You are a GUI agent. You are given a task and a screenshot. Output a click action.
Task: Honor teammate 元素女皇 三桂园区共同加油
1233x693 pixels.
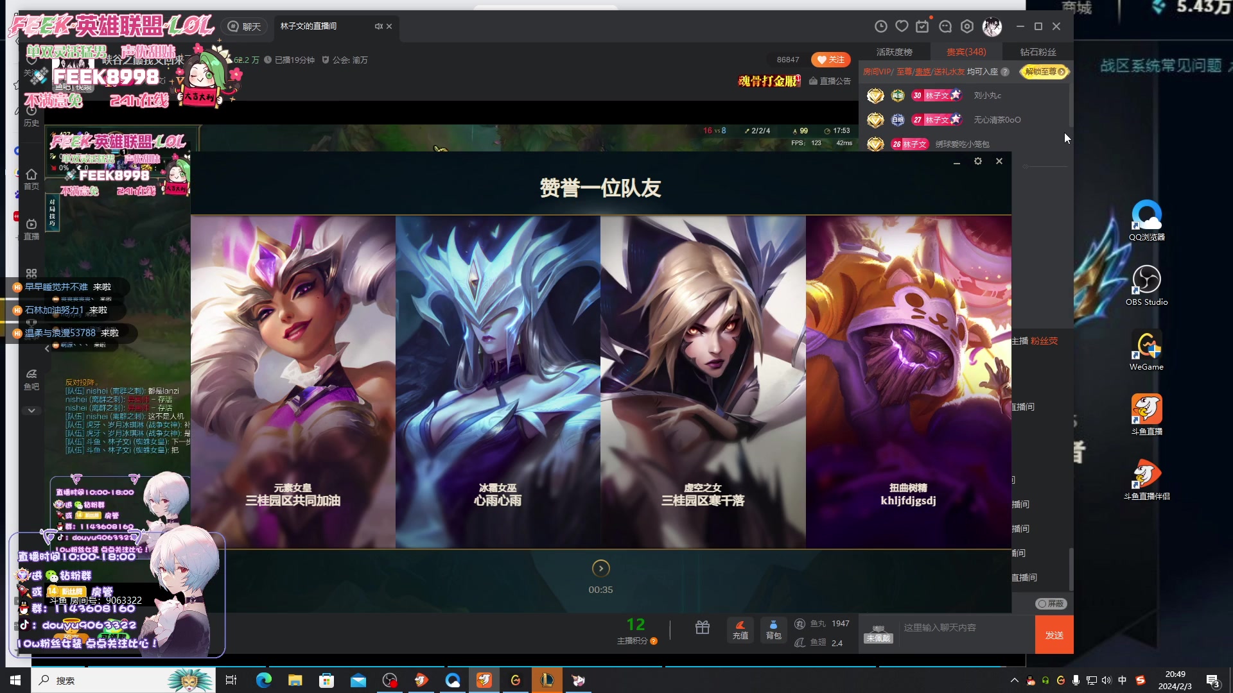[293, 382]
